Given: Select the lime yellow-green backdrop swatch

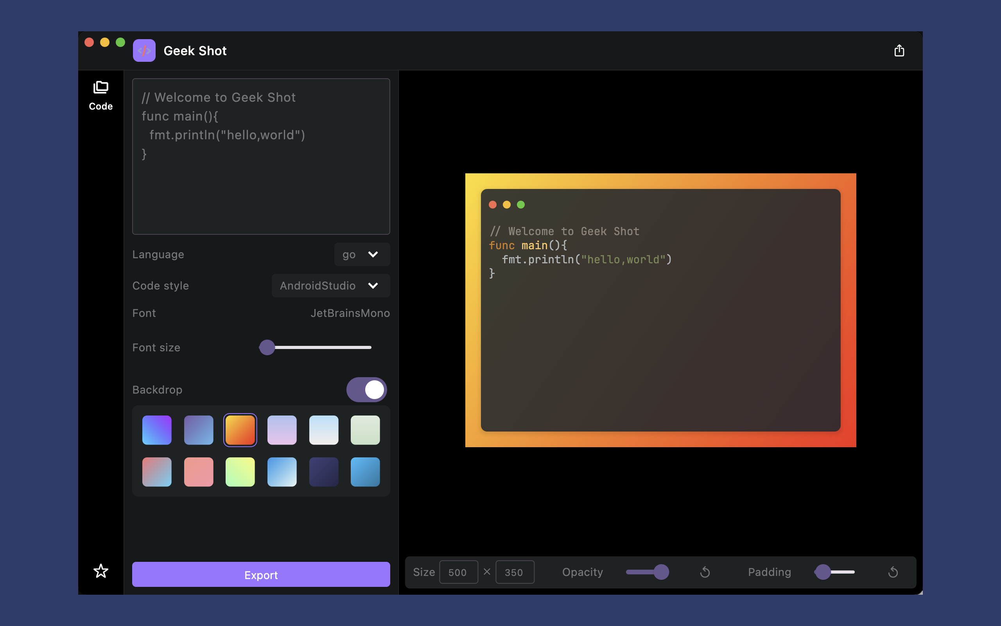Looking at the screenshot, I should [x=240, y=472].
